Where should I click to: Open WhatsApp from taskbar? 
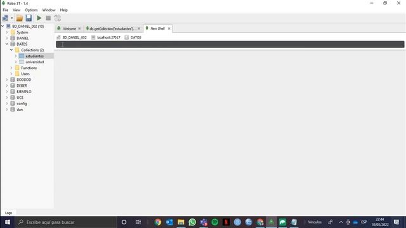pos(192,222)
